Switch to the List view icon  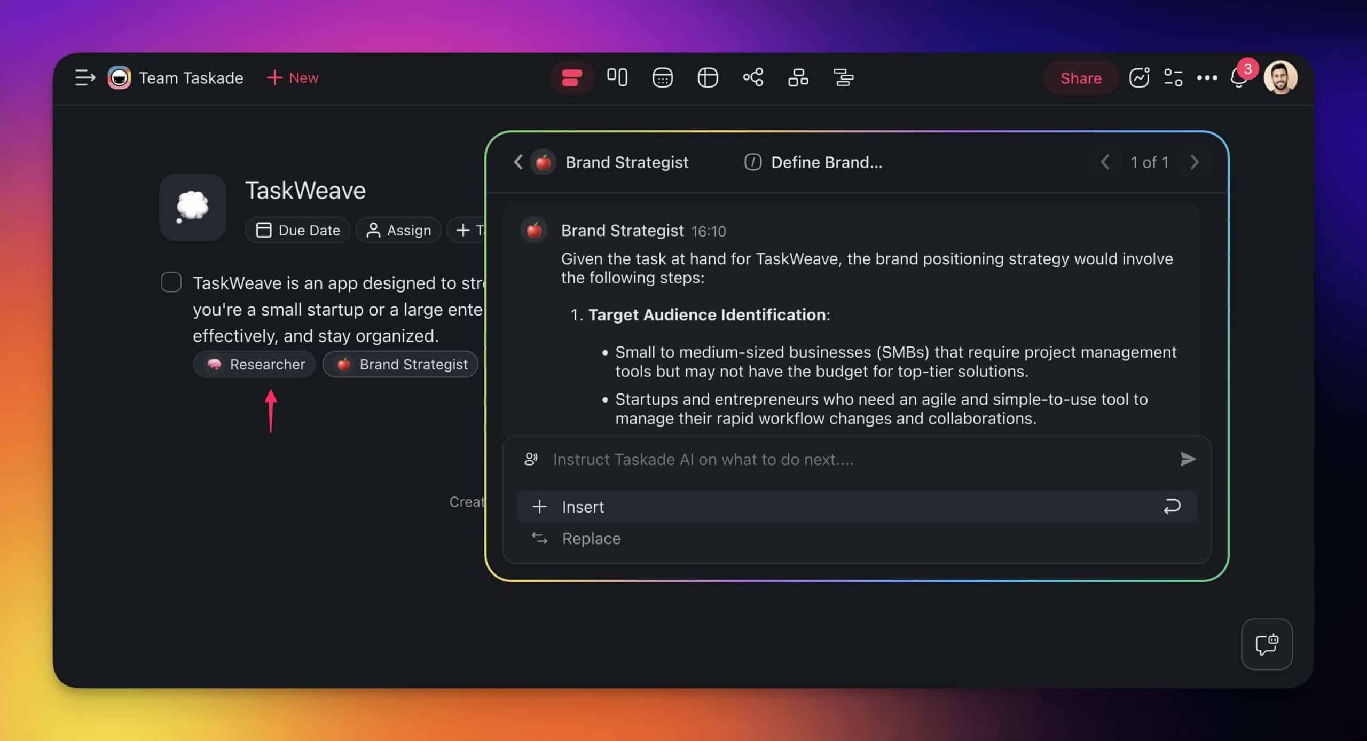(x=571, y=78)
